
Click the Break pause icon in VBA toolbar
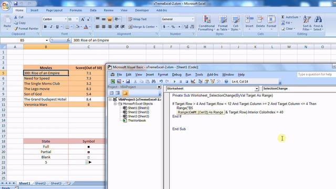[x=181, y=82]
